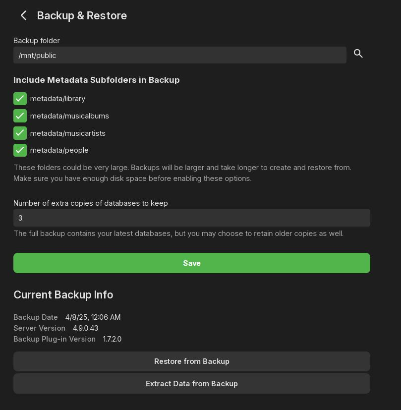
Task: Choose Extract Data from Backup
Action: pos(191,384)
